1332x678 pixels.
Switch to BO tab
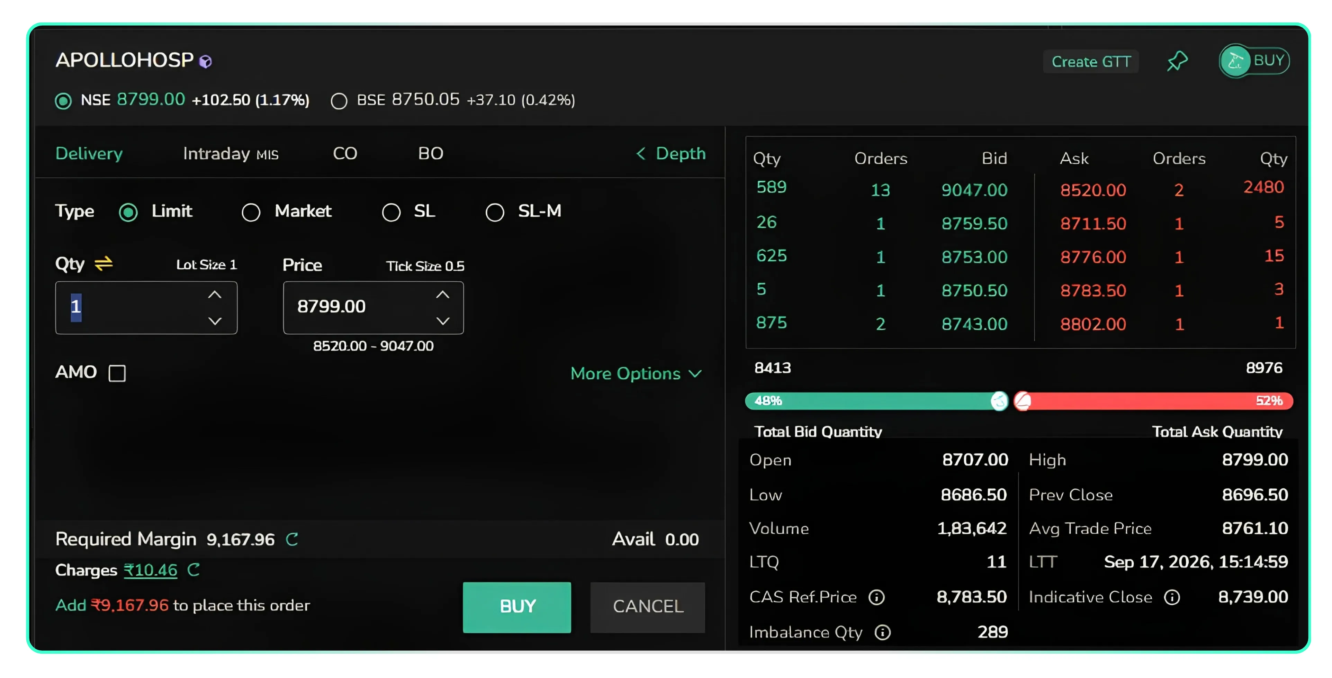[431, 154]
